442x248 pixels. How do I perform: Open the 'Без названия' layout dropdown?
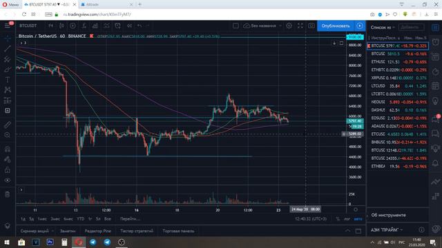coord(262,25)
